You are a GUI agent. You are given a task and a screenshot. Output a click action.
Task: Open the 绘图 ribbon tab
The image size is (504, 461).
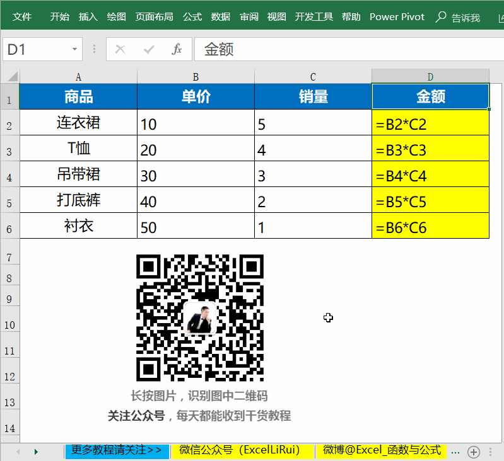point(116,16)
